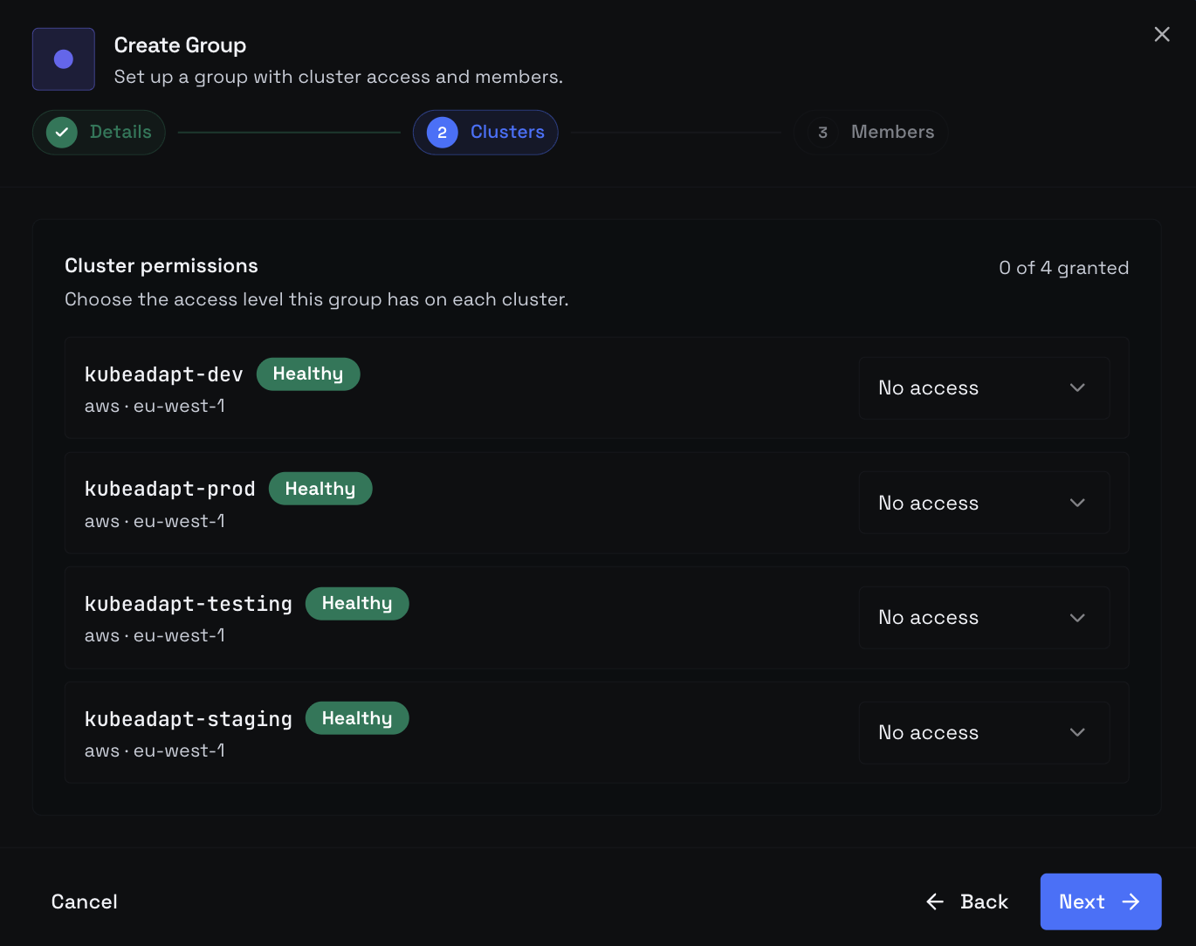Open the Members step
The height and width of the screenshot is (946, 1196).
pyautogui.click(x=870, y=133)
